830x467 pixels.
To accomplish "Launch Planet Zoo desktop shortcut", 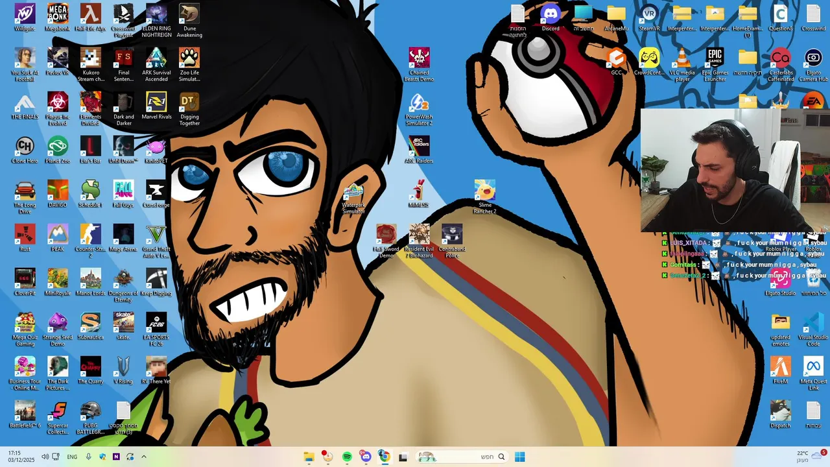I will click(x=58, y=150).
